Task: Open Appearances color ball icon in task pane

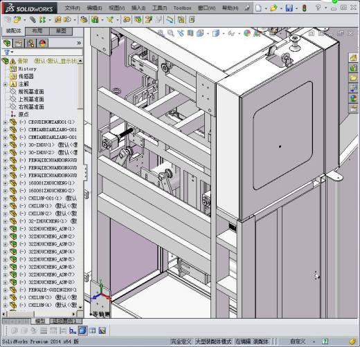Action: click(x=353, y=98)
